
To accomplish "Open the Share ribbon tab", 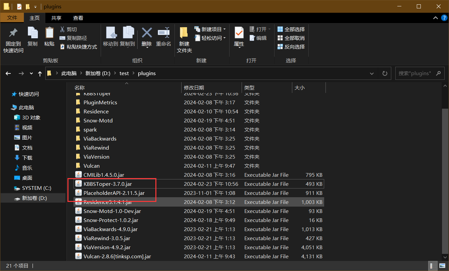I will (x=56, y=18).
